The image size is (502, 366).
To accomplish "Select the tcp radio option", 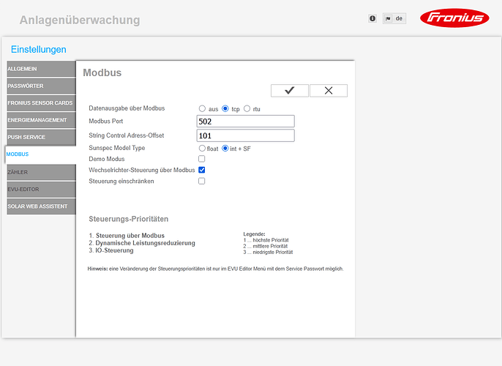I will [x=225, y=108].
